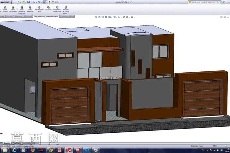Activate the Select tool in top toolbar
The width and height of the screenshot is (230, 153).
coord(44,2)
